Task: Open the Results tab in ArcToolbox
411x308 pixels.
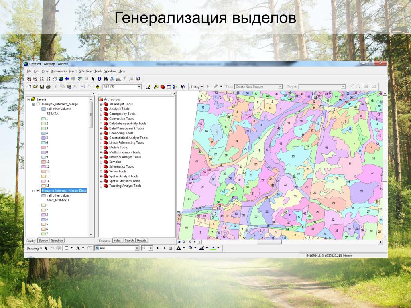Action: [142, 241]
